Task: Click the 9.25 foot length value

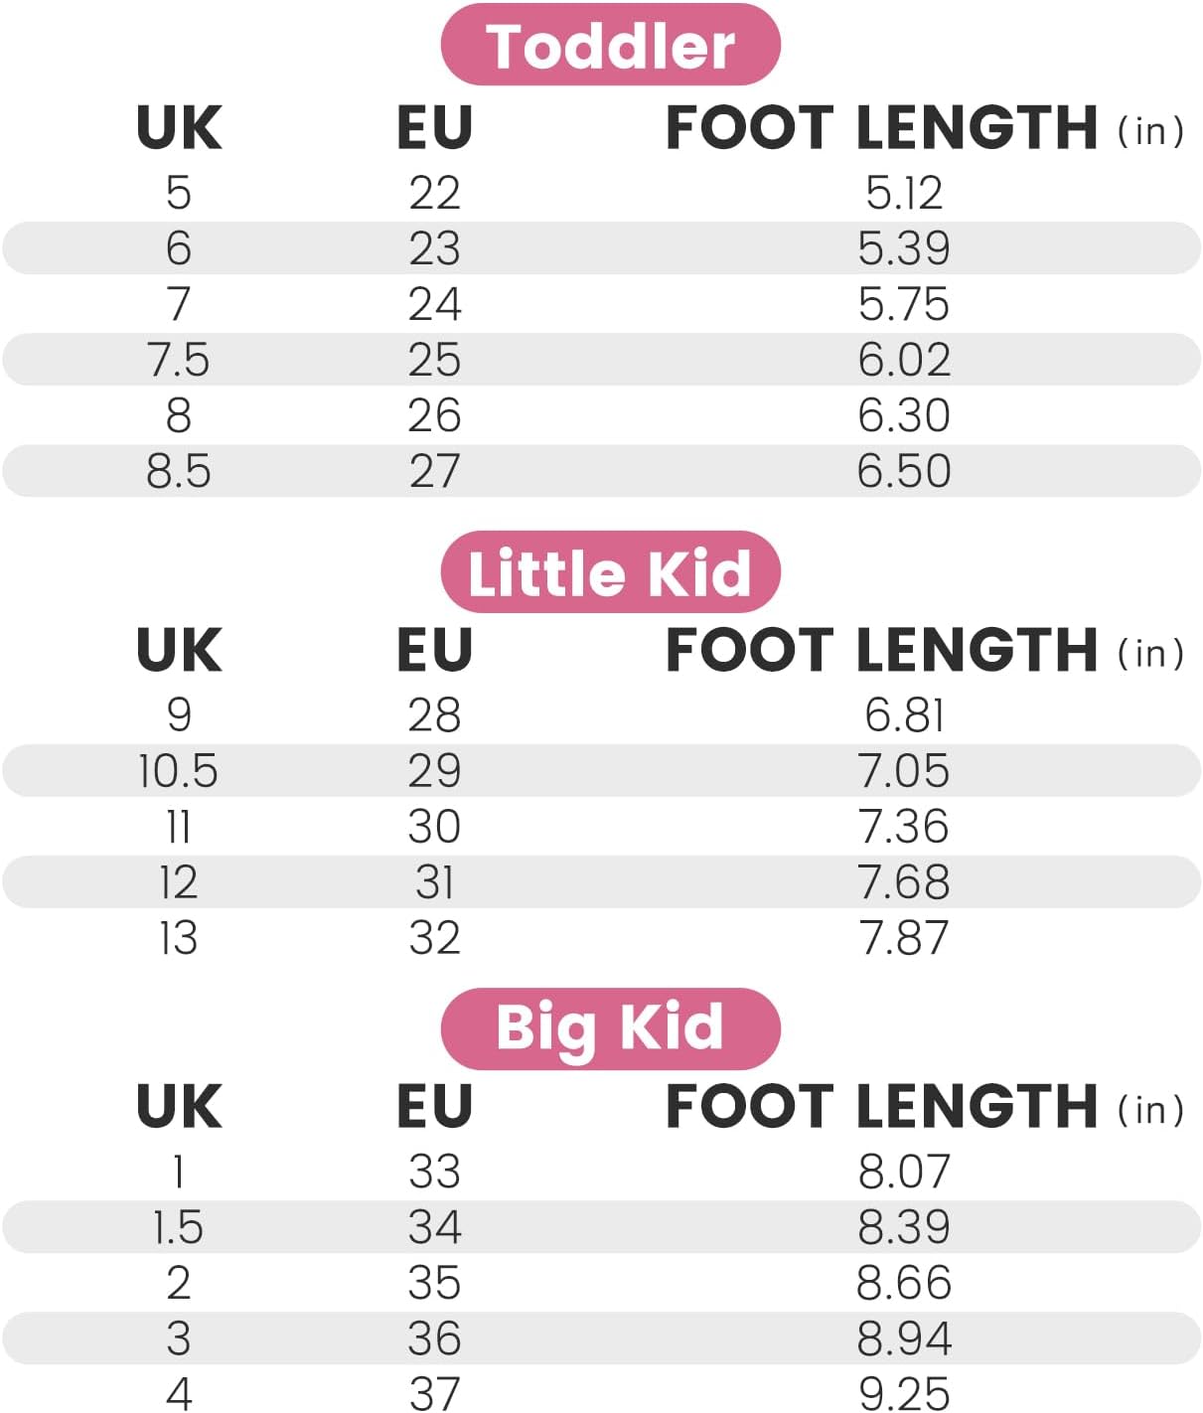Action: click(x=903, y=1393)
